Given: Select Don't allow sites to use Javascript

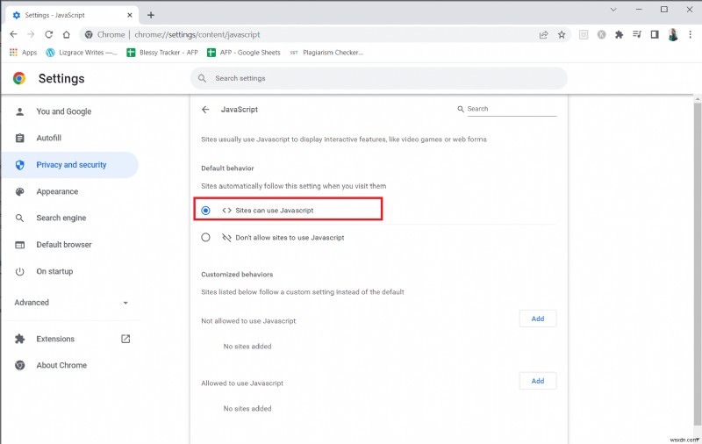Looking at the screenshot, I should [205, 237].
